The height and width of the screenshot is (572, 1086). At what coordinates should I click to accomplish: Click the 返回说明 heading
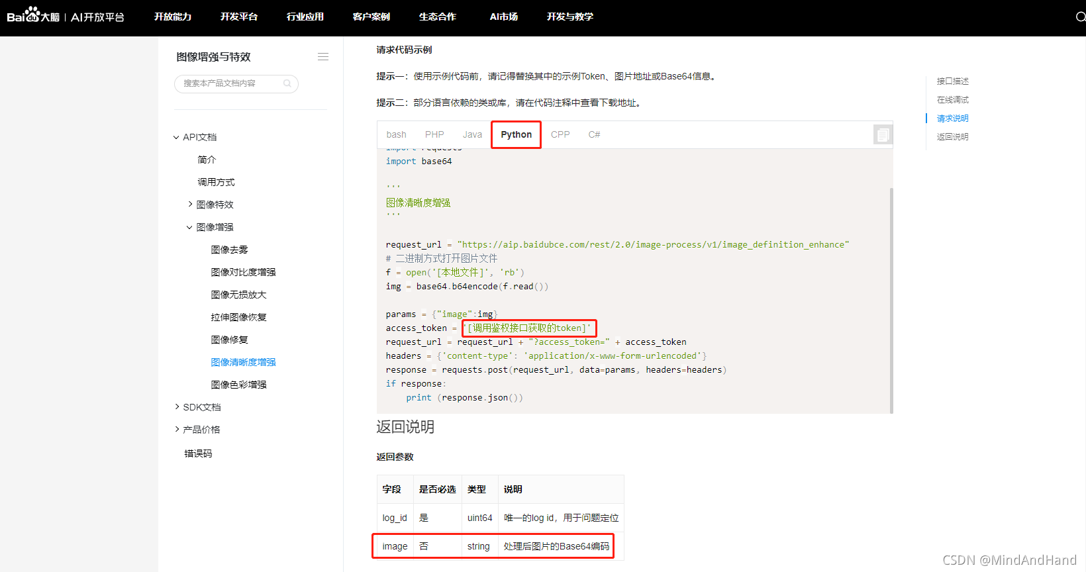click(x=405, y=427)
